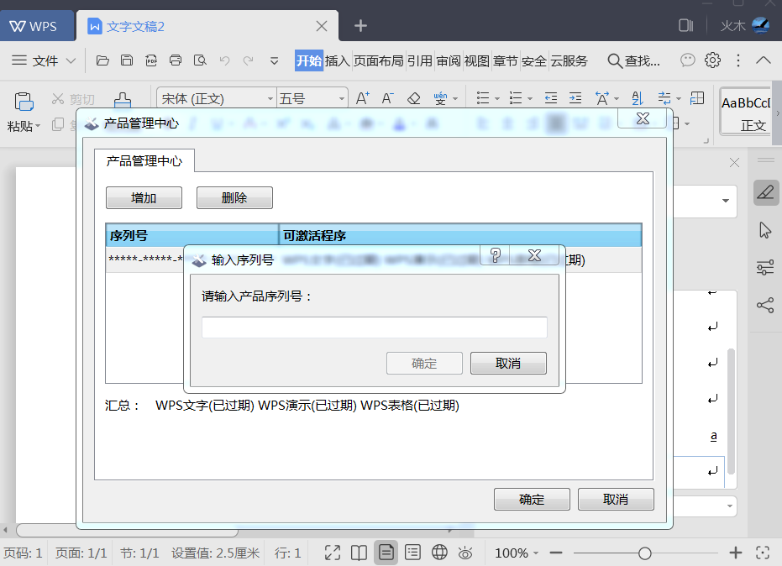The width and height of the screenshot is (782, 566).
Task: Open the 审阅 ribbon tab
Action: pos(450,60)
